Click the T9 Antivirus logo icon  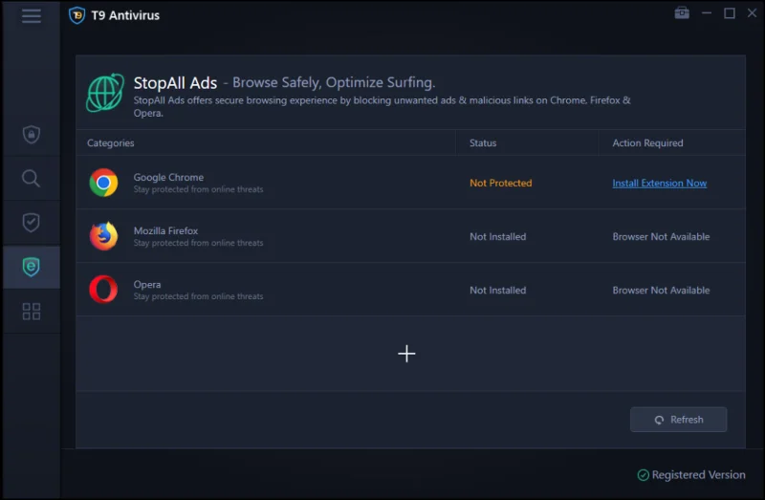click(76, 15)
